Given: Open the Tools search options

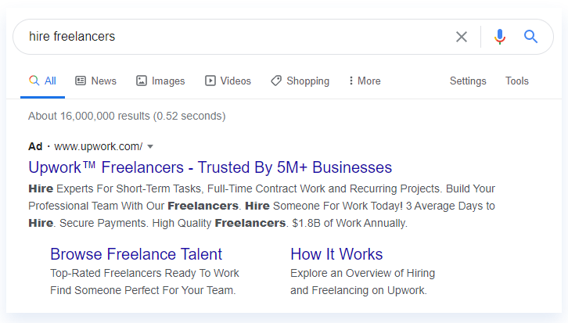Looking at the screenshot, I should click(517, 81).
